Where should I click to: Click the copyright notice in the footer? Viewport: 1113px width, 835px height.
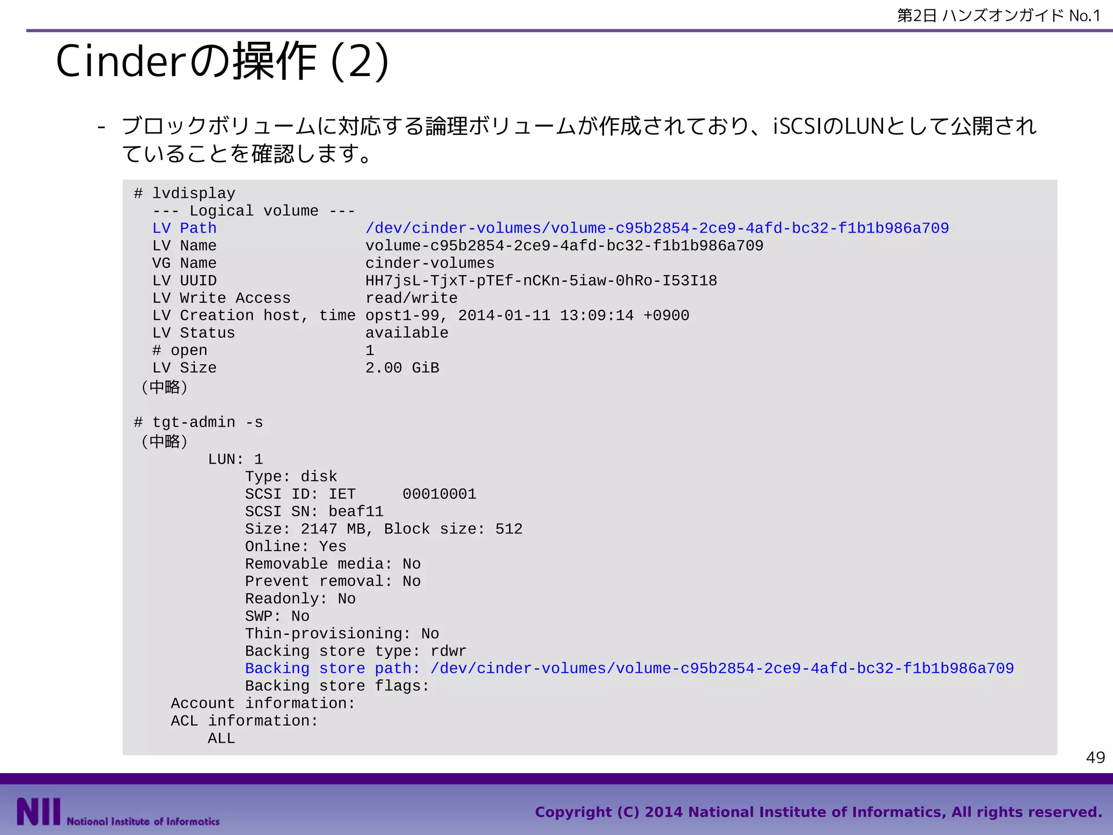click(818, 812)
